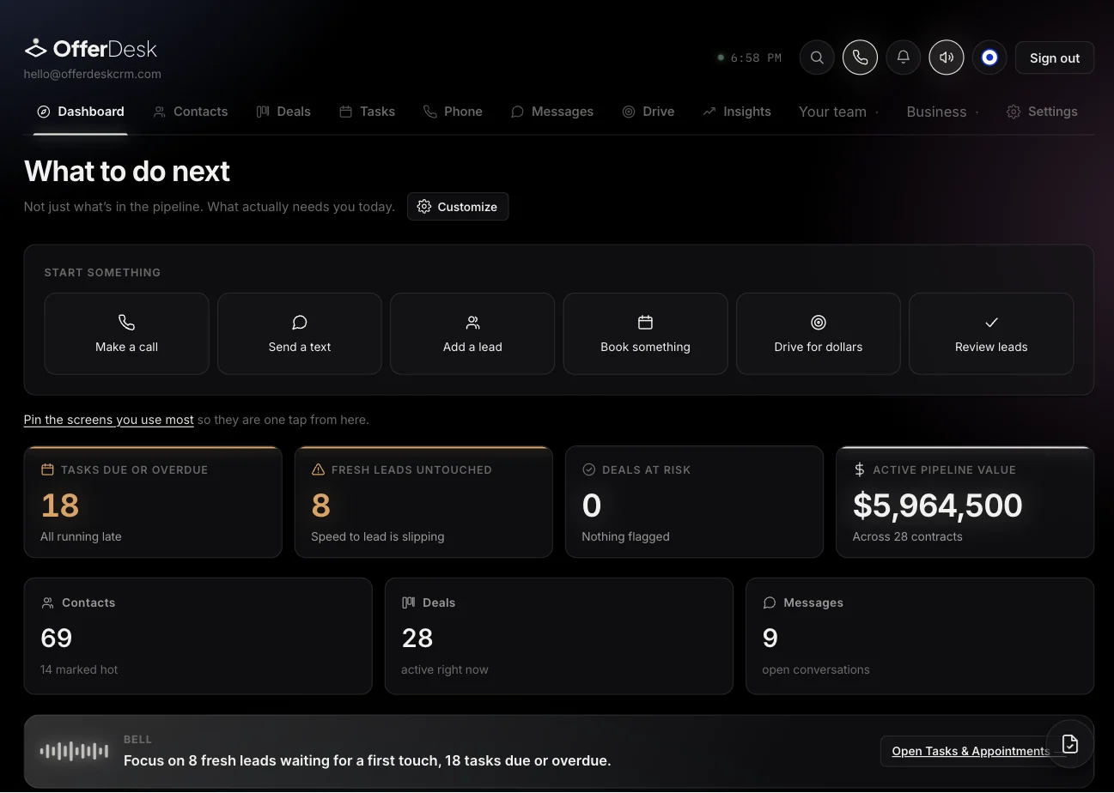The width and height of the screenshot is (1114, 793).
Task: Start the Make a call action
Action: [x=126, y=334]
